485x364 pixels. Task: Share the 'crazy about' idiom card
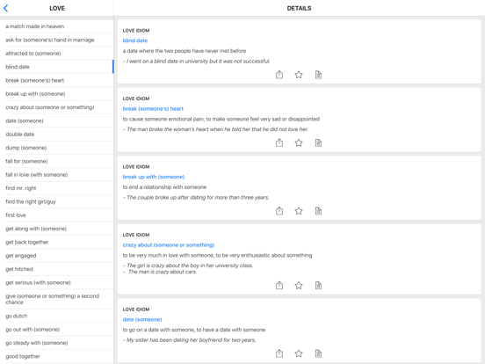click(x=279, y=286)
